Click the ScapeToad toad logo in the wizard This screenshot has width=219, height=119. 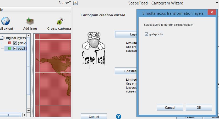94,50
